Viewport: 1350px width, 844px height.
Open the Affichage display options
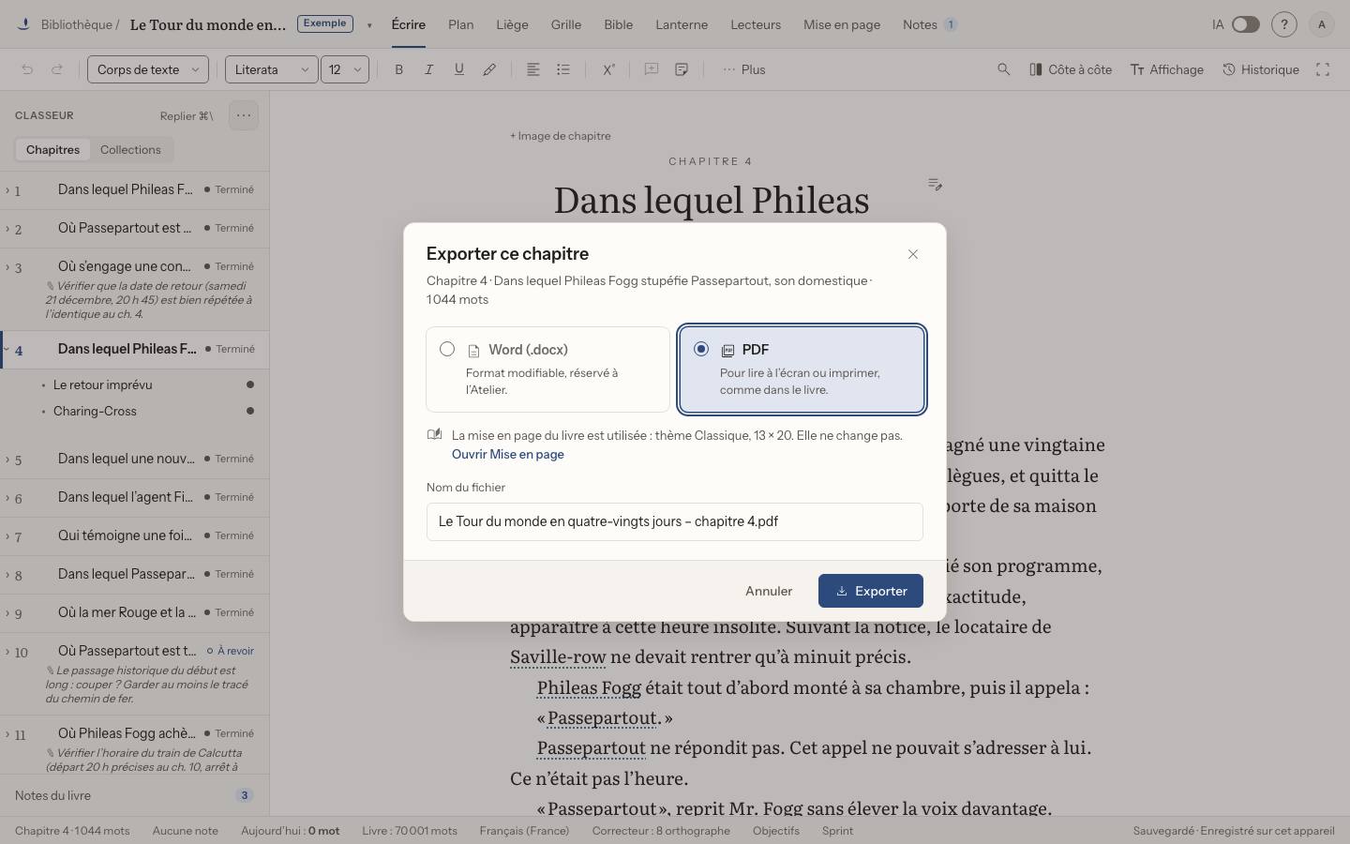pyautogui.click(x=1167, y=69)
